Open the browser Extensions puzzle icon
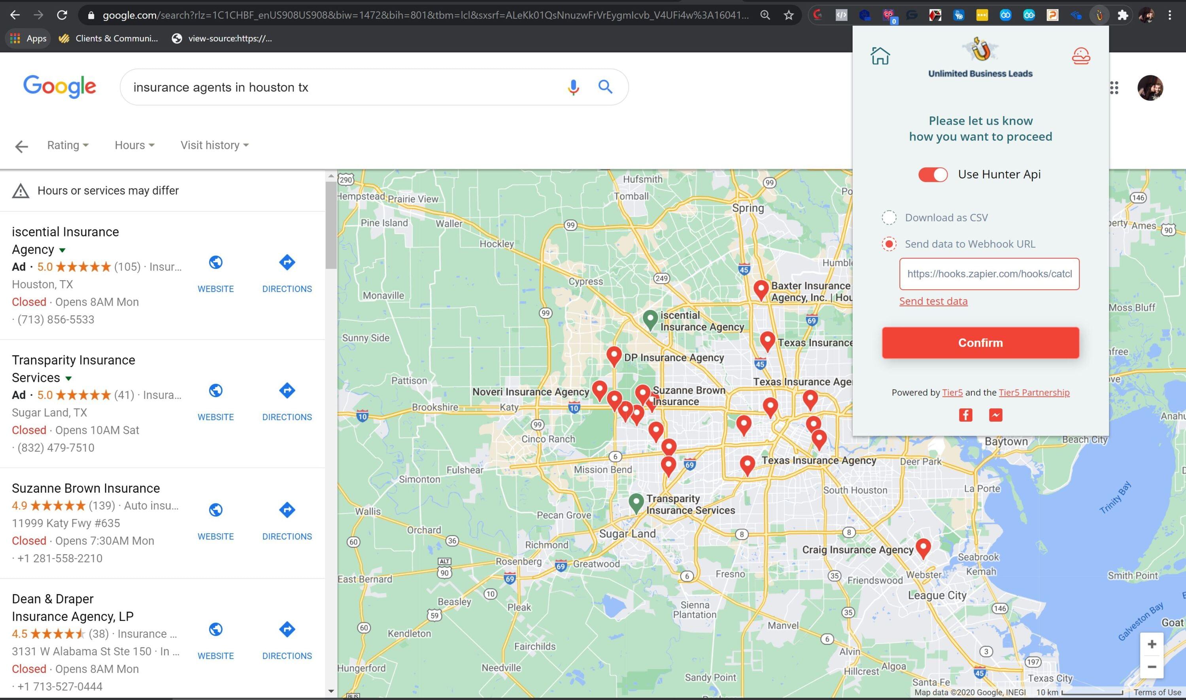 [1123, 15]
